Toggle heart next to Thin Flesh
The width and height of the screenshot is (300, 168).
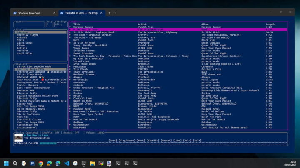click(70, 69)
